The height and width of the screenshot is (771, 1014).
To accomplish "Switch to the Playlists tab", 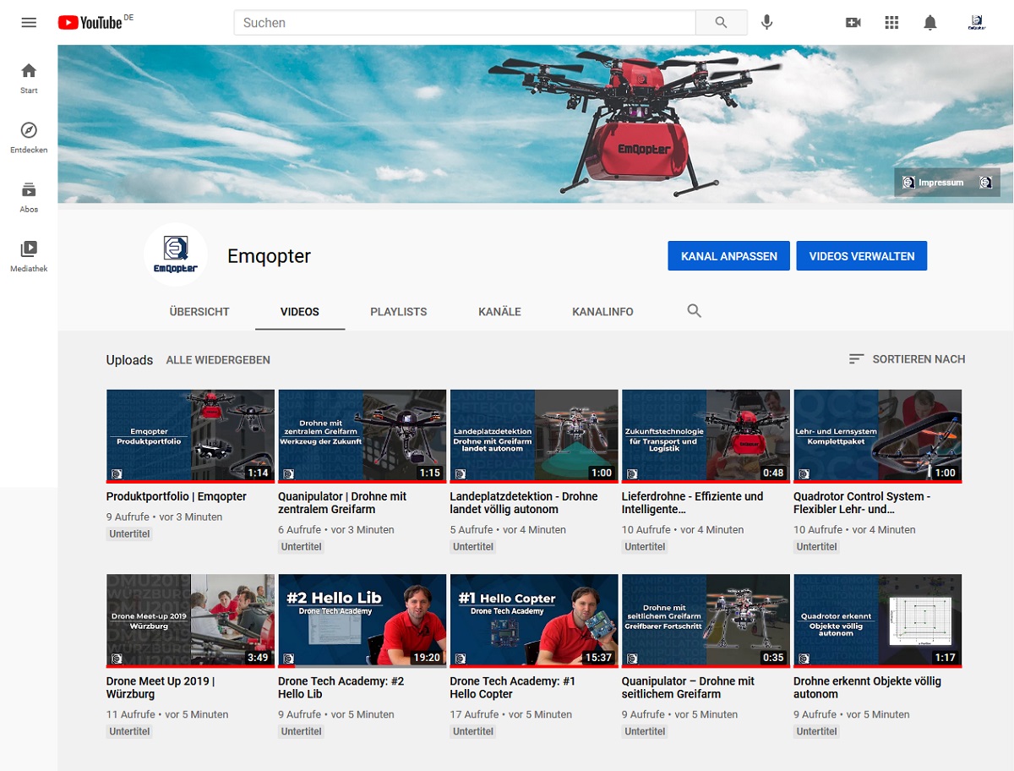I will click(x=399, y=312).
